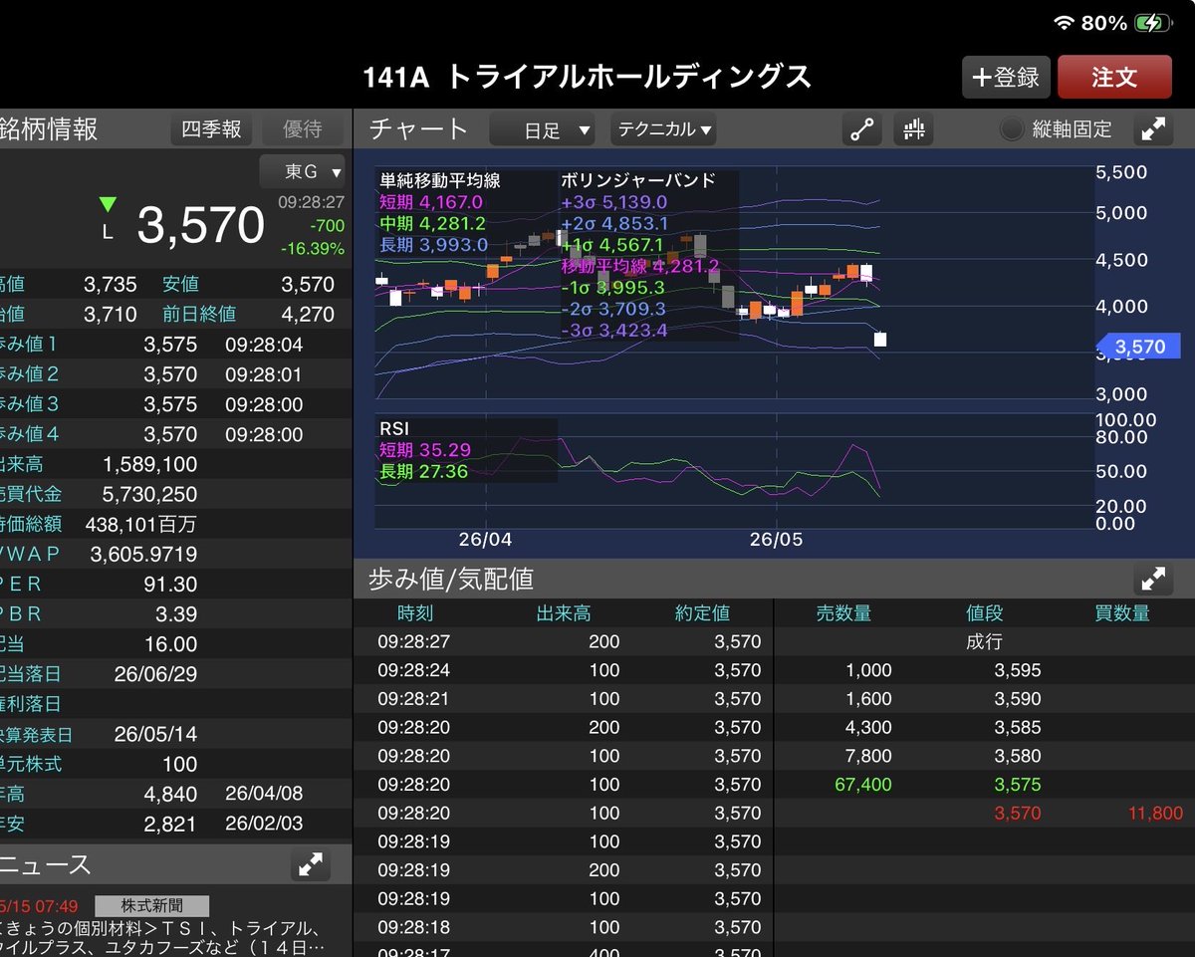1195x957 pixels.
Task: Tap the 09:28:27 tick row
Action: [564, 642]
